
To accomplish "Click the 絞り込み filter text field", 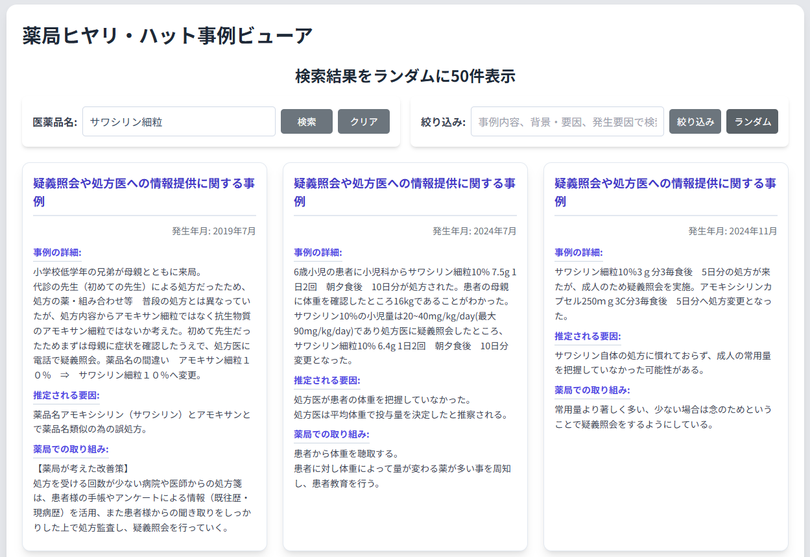I will (567, 121).
